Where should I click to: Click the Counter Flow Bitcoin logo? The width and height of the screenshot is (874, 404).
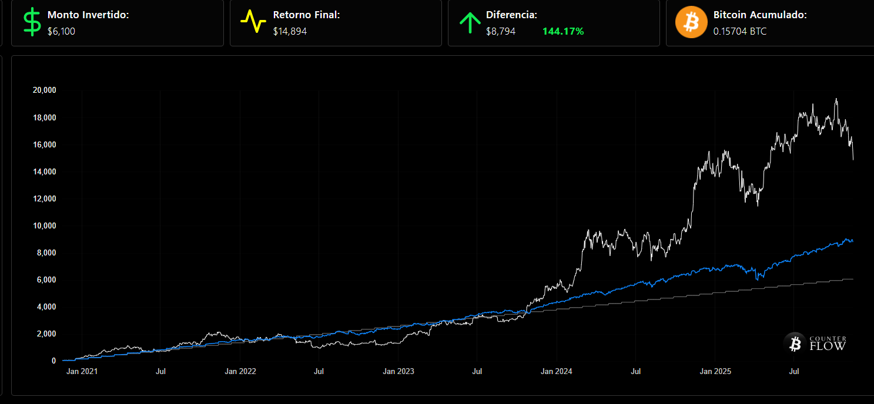[x=795, y=343]
